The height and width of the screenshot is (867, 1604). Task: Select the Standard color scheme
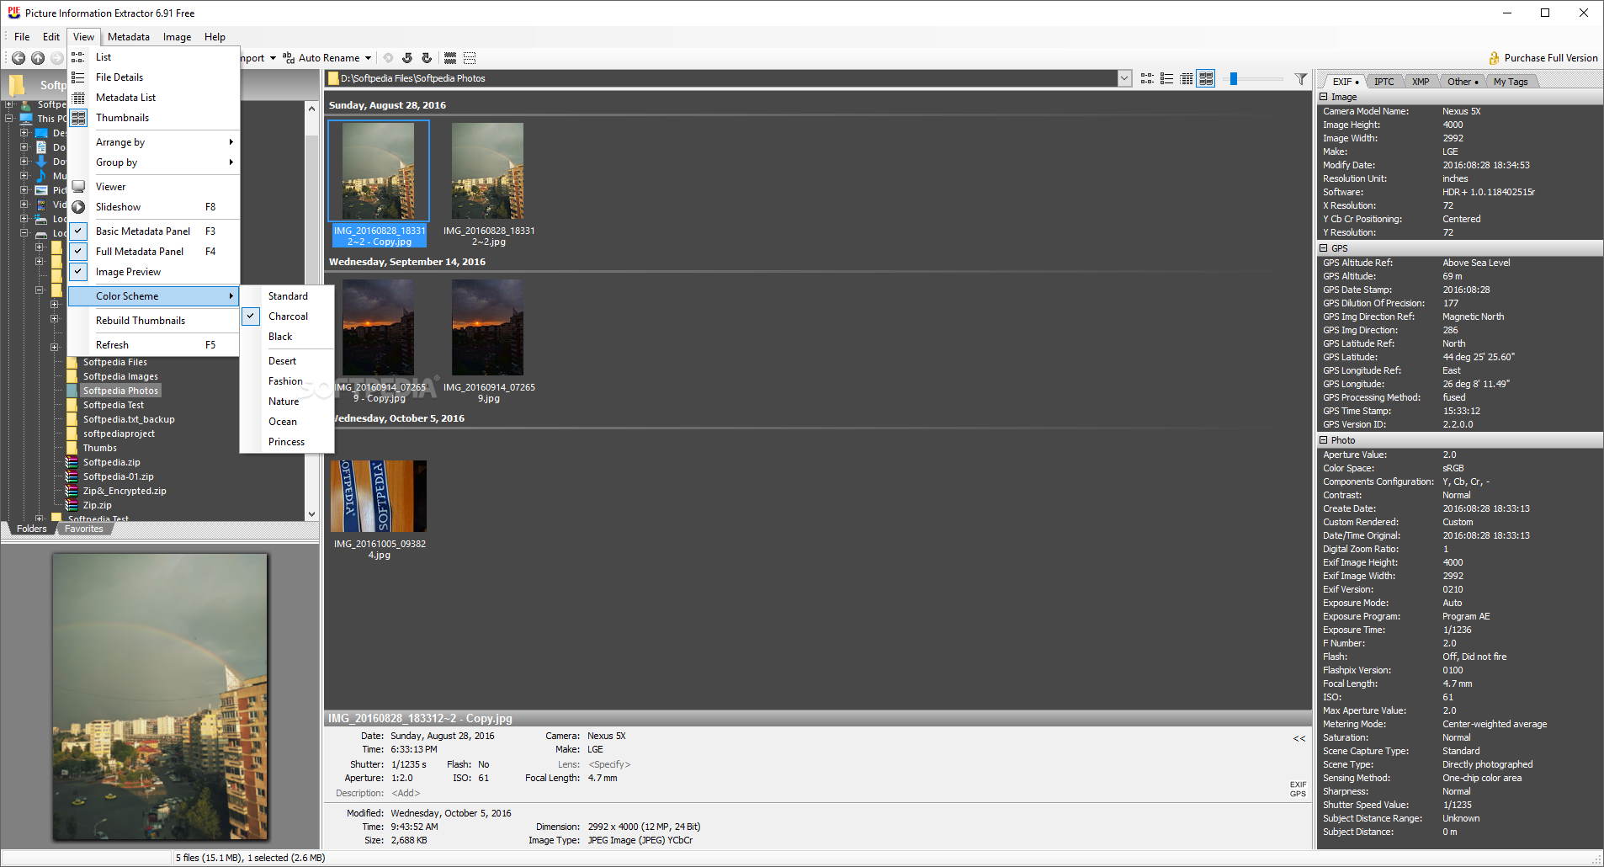click(288, 296)
